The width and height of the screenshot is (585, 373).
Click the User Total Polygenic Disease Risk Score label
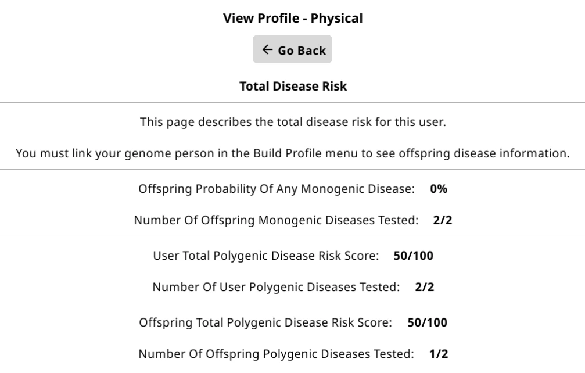tap(266, 256)
